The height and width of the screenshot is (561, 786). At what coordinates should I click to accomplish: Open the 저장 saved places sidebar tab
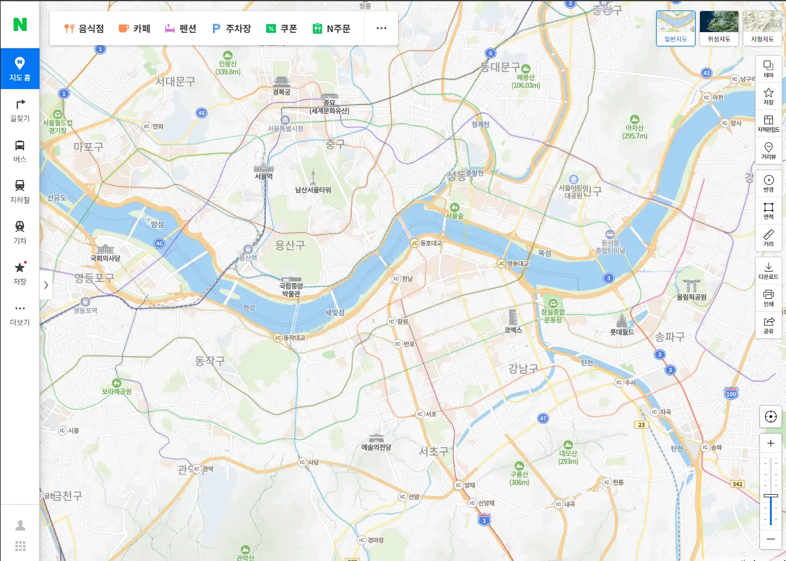(x=20, y=273)
